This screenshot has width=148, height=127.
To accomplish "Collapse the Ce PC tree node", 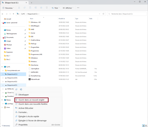I will (2, 67).
